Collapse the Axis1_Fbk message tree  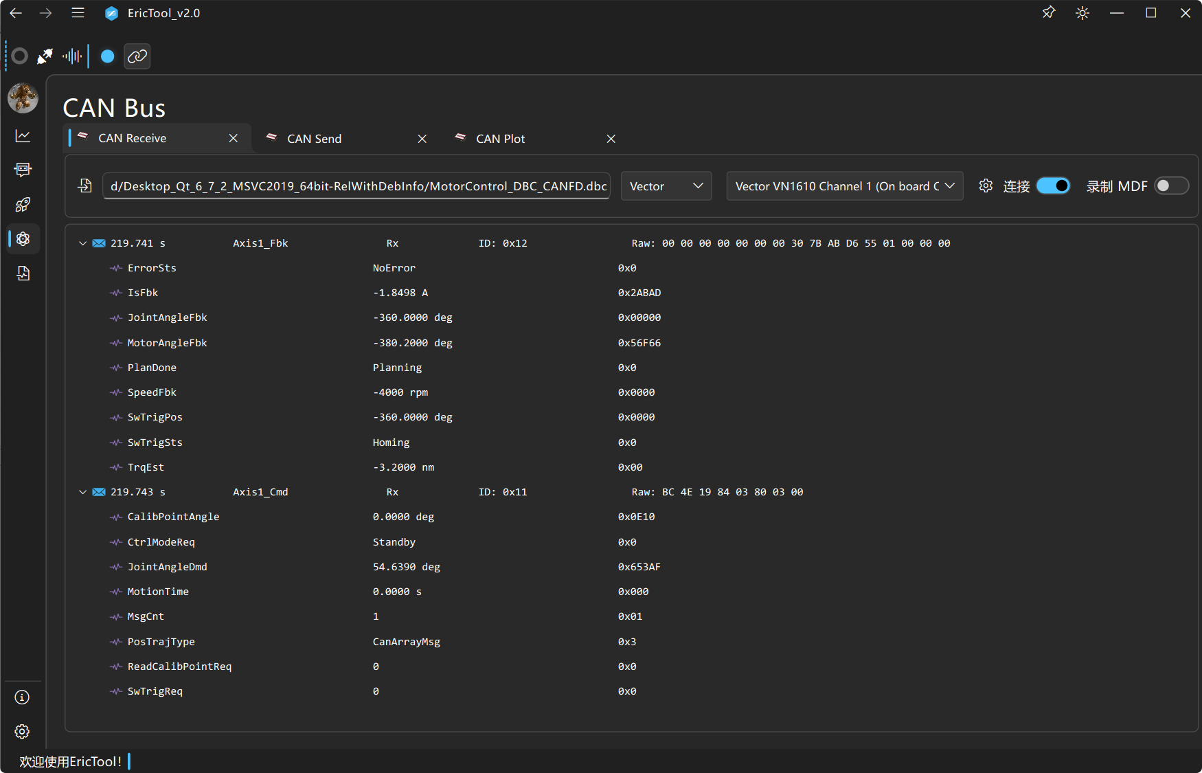point(82,243)
